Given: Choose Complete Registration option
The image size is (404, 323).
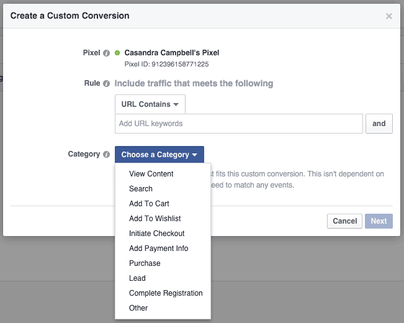Looking at the screenshot, I should coord(166,293).
